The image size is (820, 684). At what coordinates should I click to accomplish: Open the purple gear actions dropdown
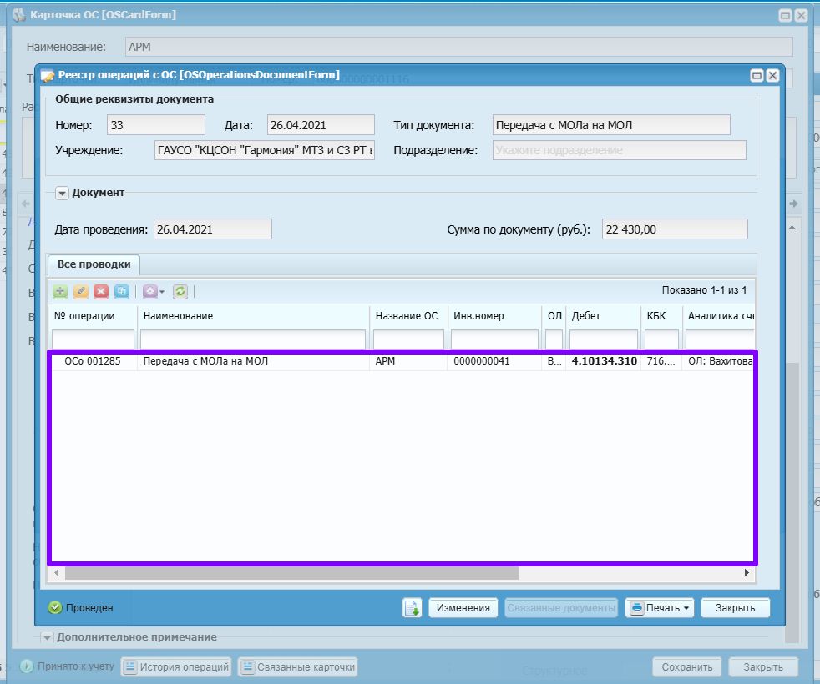click(x=154, y=292)
